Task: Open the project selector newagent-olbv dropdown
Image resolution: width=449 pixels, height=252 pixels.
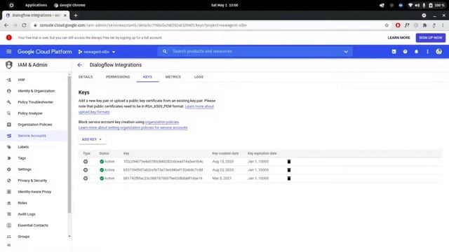Action: tap(97, 52)
